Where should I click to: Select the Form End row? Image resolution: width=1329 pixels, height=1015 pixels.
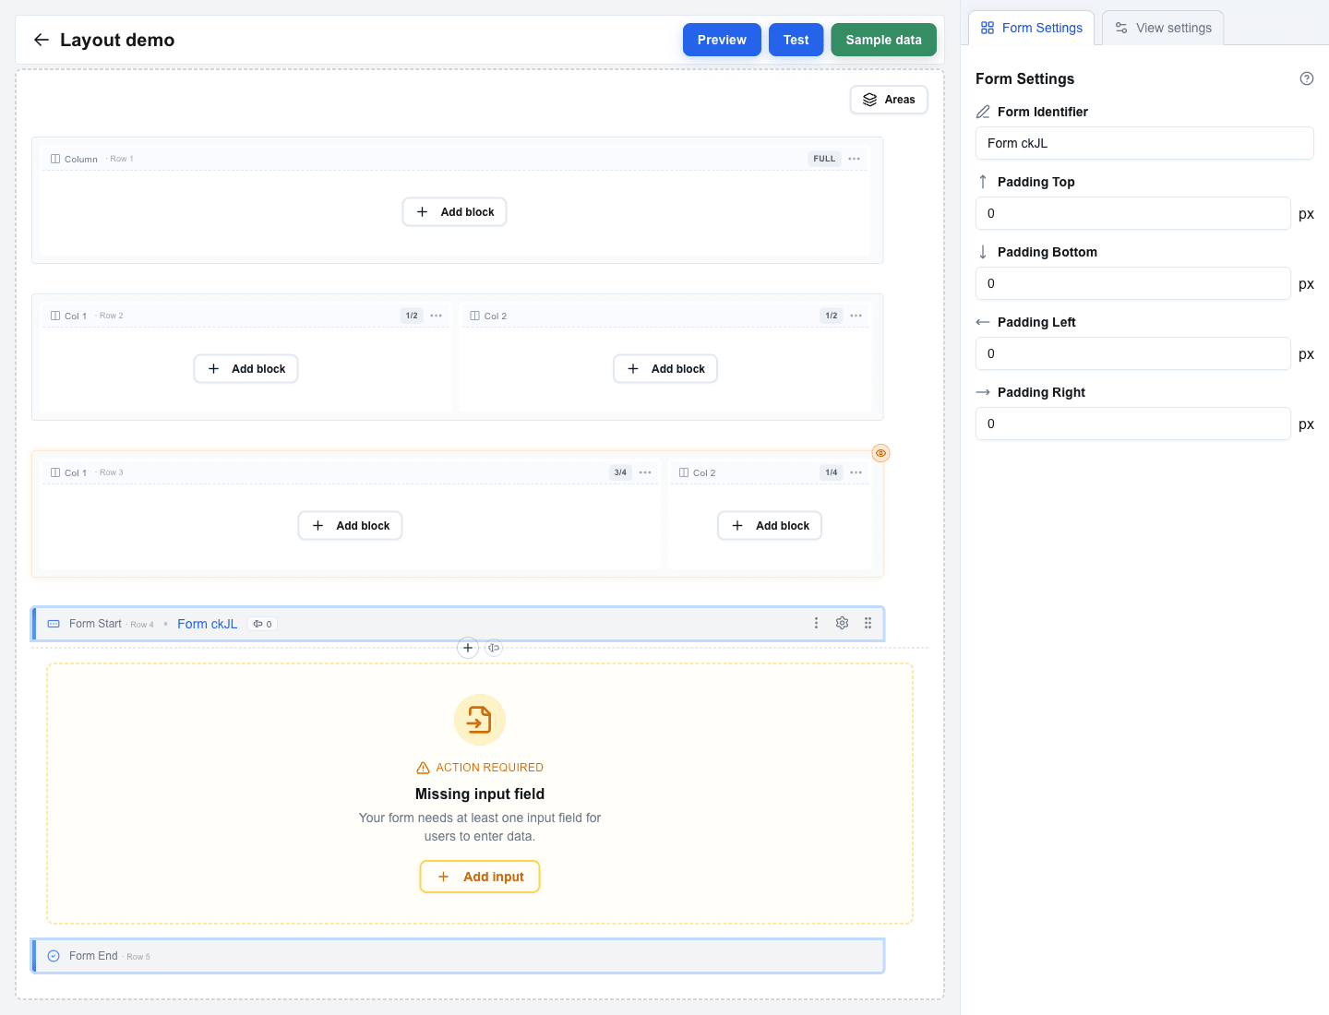coord(459,956)
